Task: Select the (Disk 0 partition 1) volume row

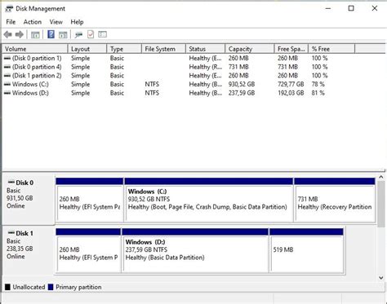Action: 179,58
